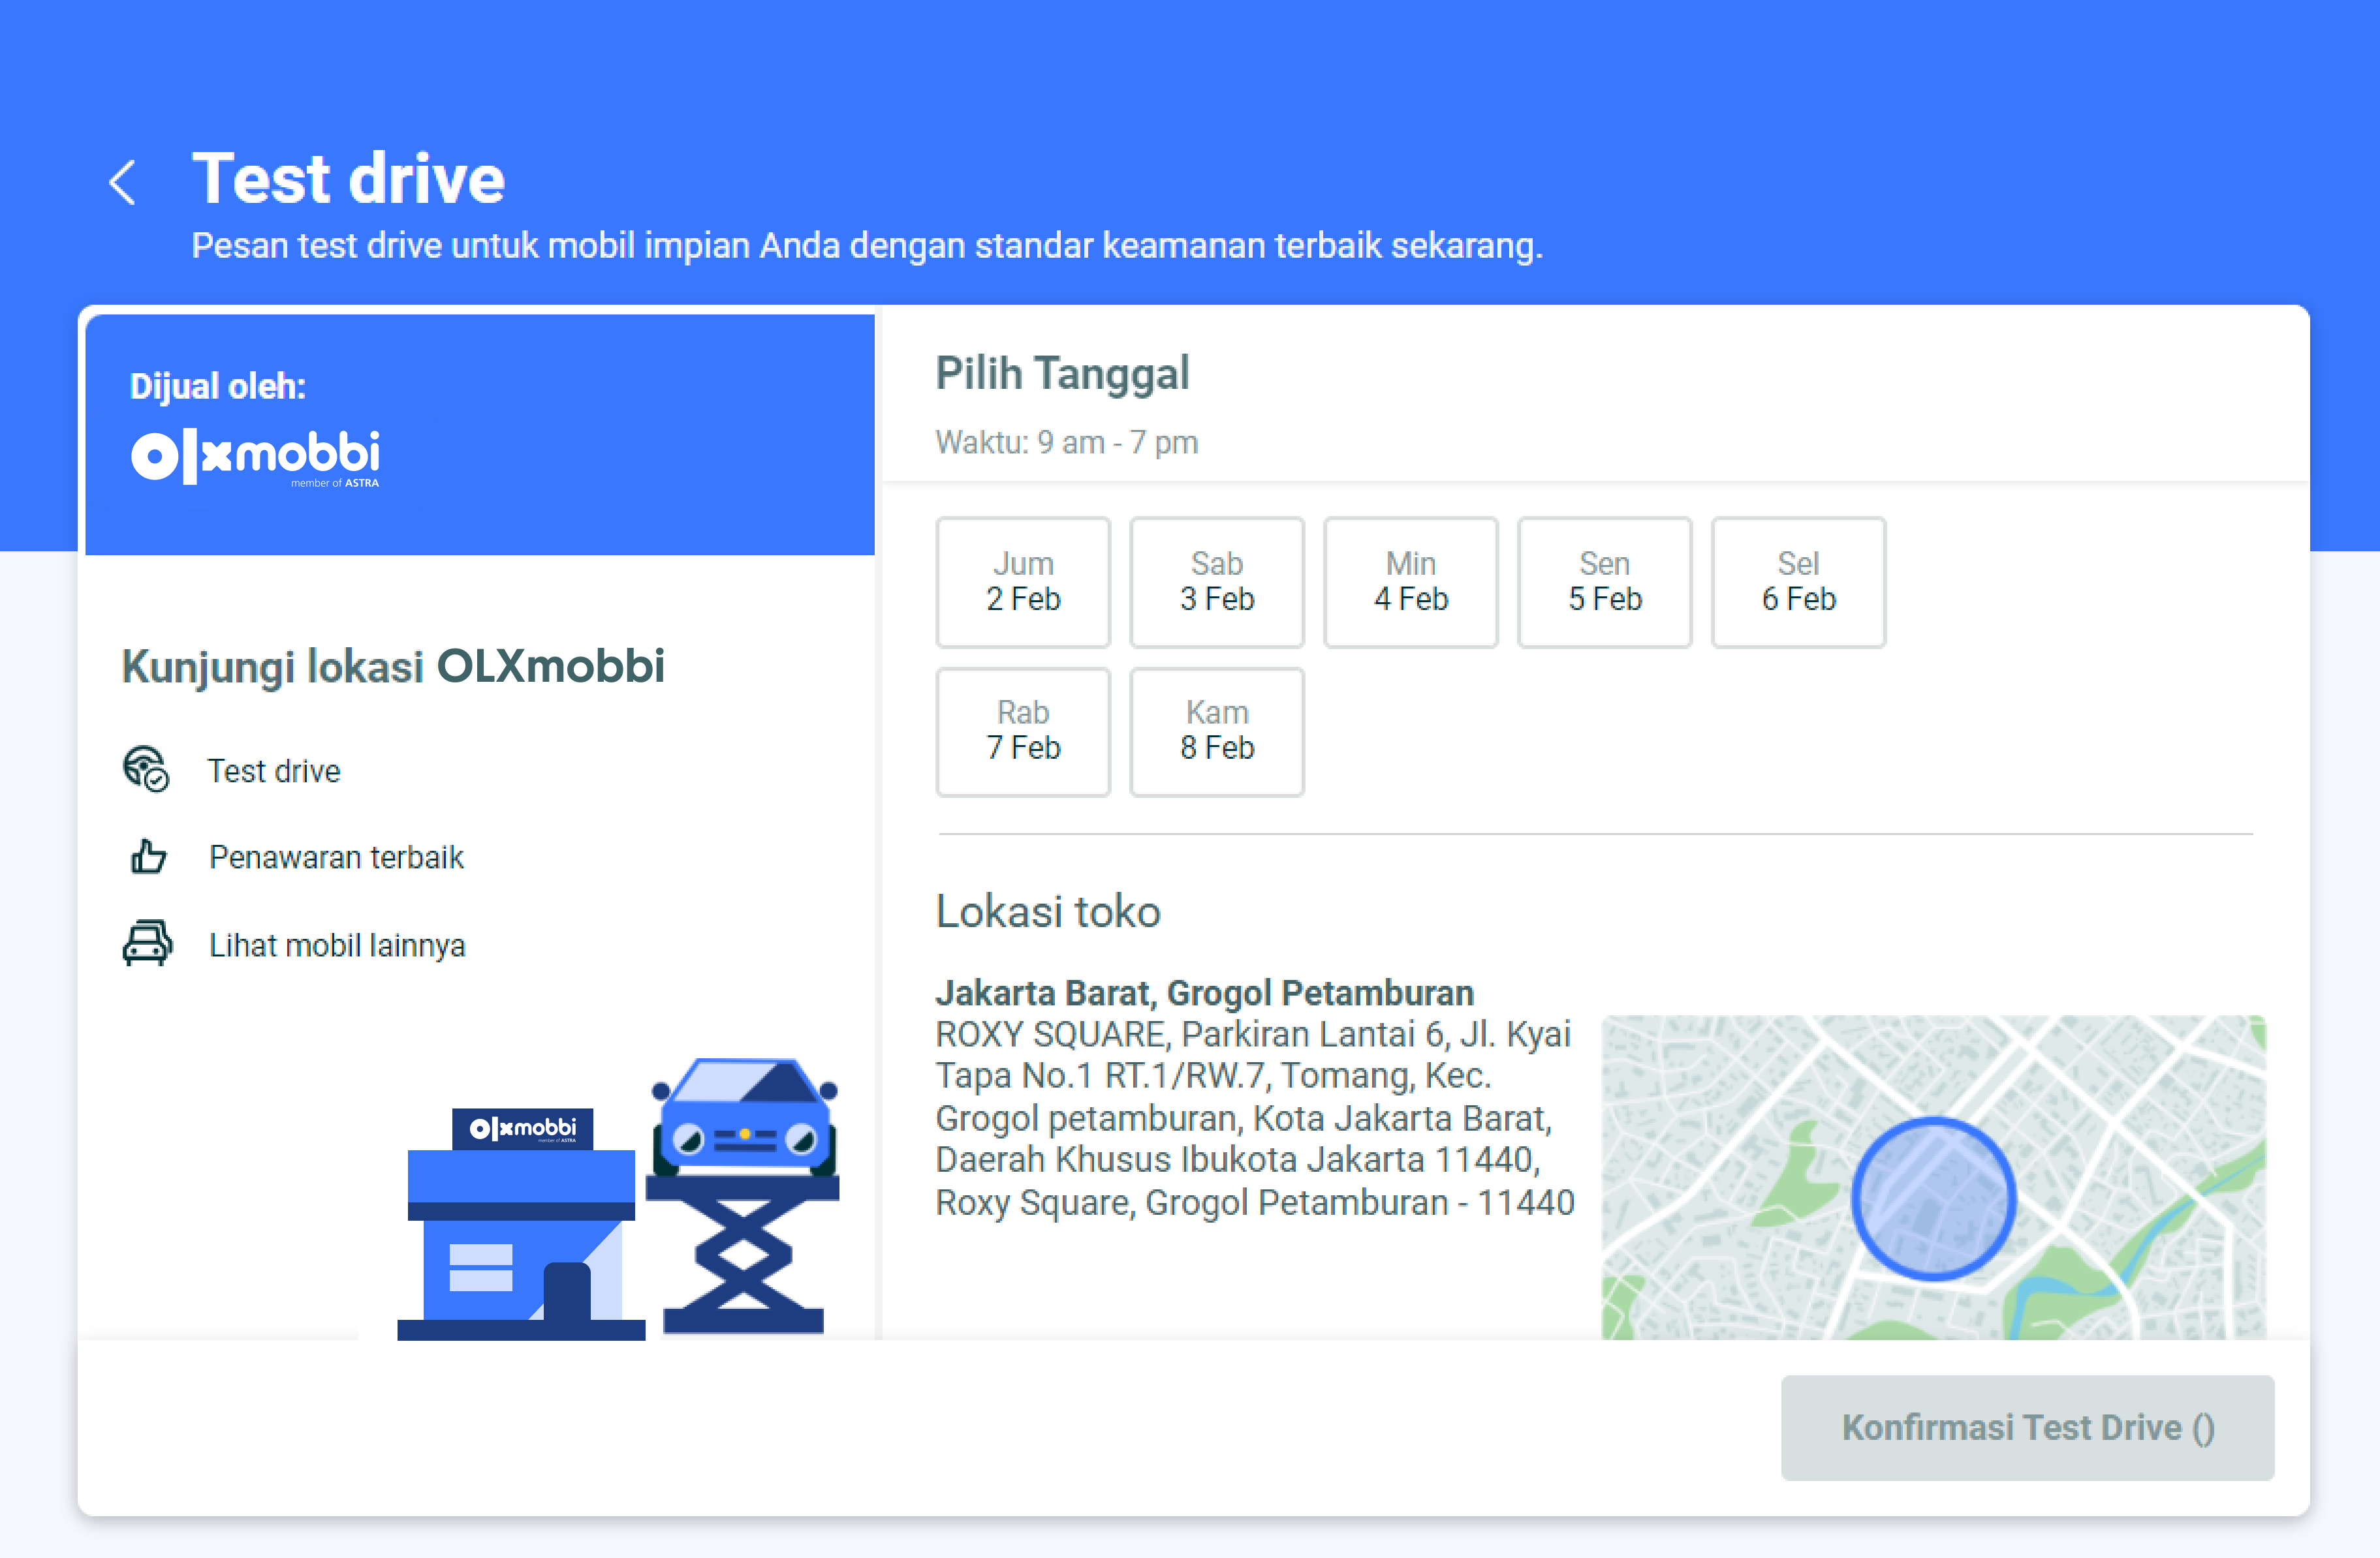Click 'Lihat mobil lainnya' text
Image resolution: width=2380 pixels, height=1558 pixels.
click(337, 945)
